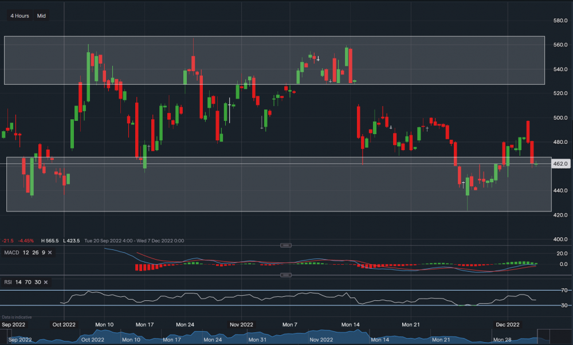Click the MACD period value 26
The height and width of the screenshot is (345, 573).
35,253
